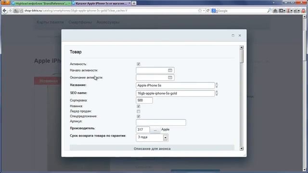The height and width of the screenshot is (173, 308).
Task: Click the Apple manufacturer name text
Action: [166, 129]
